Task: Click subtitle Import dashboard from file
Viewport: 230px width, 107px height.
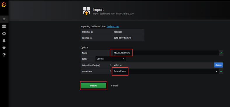Action: point(113,14)
